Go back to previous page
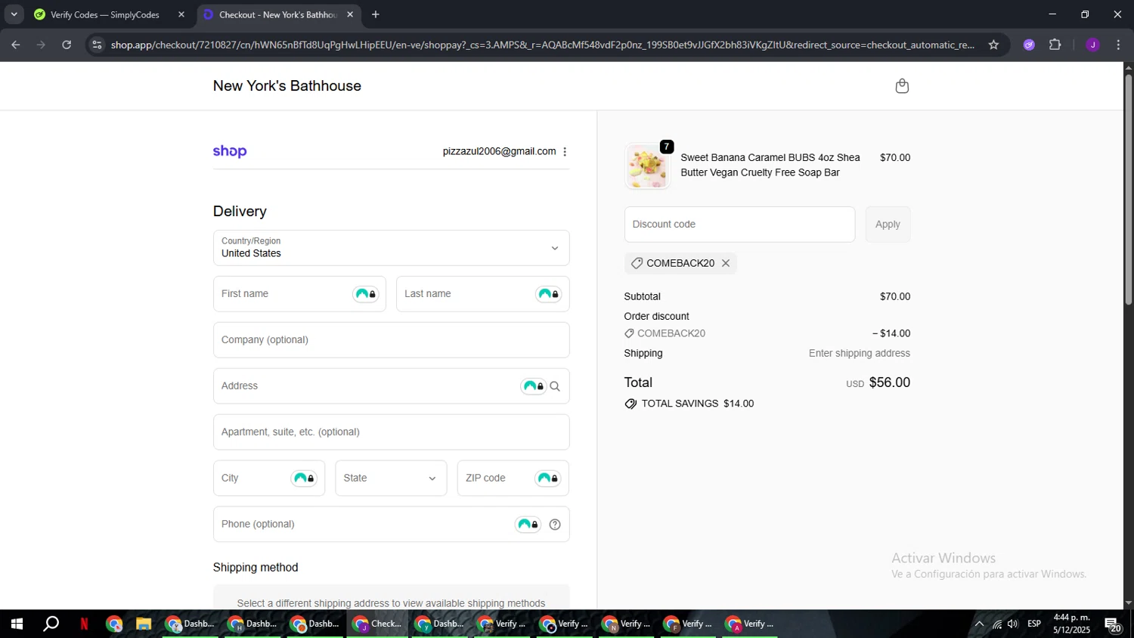 16,45
